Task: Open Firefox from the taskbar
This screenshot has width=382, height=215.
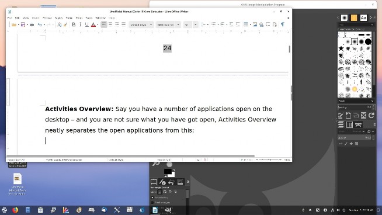Action: (15, 210)
